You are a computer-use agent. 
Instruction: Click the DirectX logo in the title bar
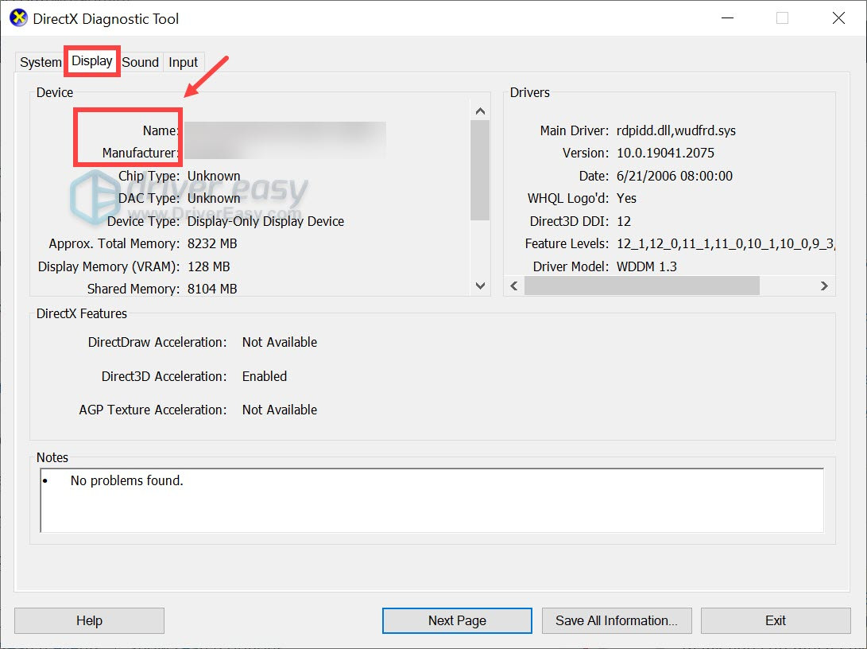tap(17, 17)
